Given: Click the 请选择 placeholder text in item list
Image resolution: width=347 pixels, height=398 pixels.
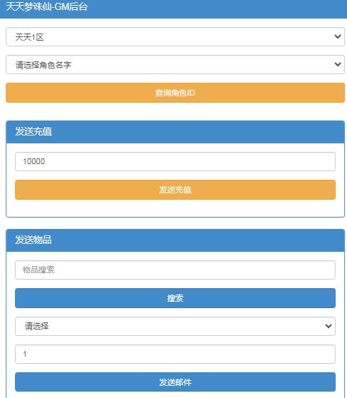Looking at the screenshot, I should [36, 326].
